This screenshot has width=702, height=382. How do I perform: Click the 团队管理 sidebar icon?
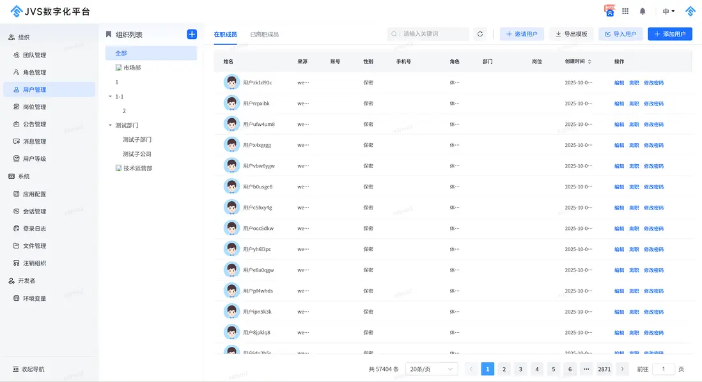(x=16, y=55)
